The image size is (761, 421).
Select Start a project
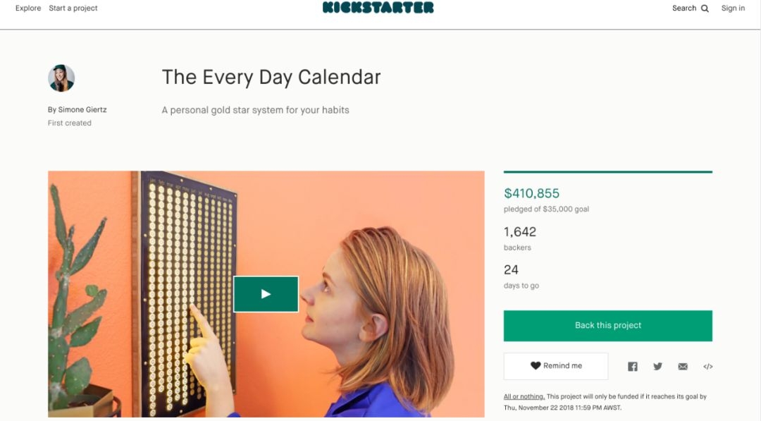(x=73, y=8)
